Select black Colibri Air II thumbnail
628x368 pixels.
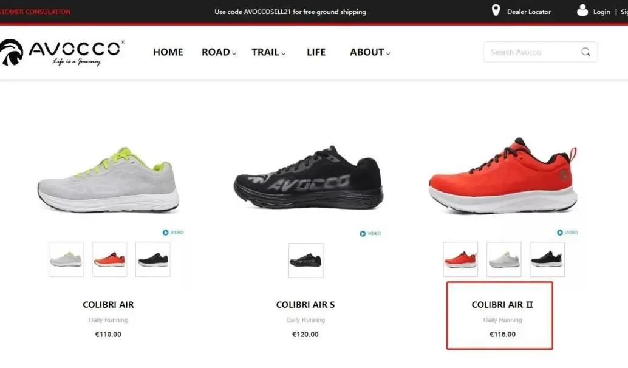coord(547,259)
